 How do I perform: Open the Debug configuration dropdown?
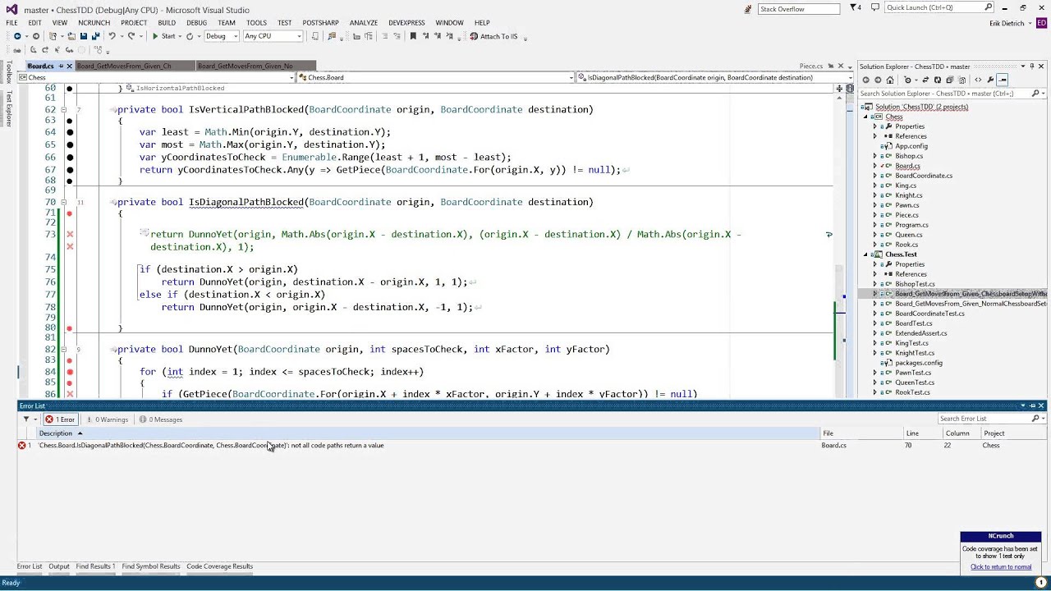(x=235, y=36)
